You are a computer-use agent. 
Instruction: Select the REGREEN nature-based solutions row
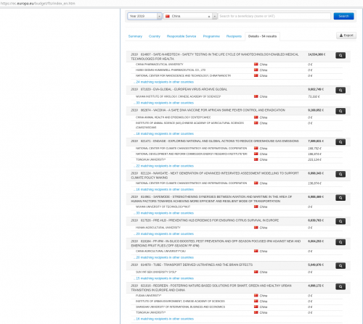coord(238,288)
